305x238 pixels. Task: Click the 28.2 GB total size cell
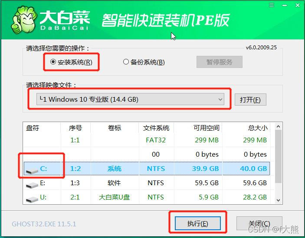tap(255, 197)
